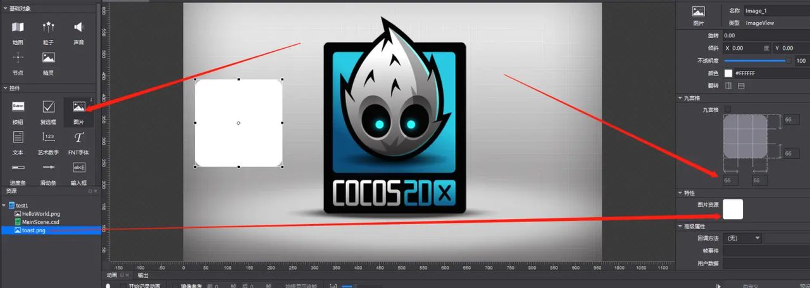The height and width of the screenshot is (288, 810).
Task: Select the 声音 (sound) object icon
Action: 78,27
